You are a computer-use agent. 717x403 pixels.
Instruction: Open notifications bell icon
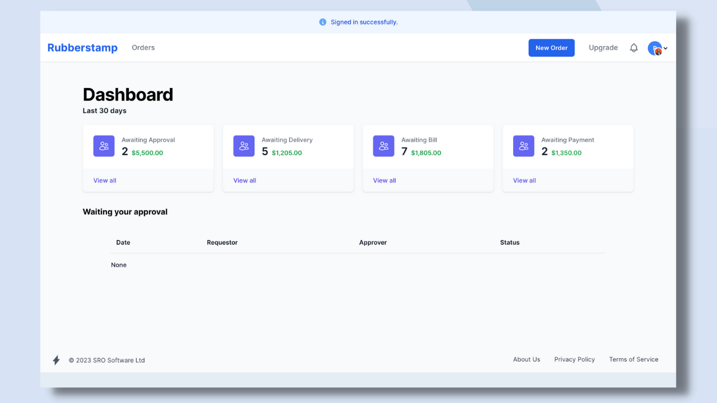pos(634,48)
